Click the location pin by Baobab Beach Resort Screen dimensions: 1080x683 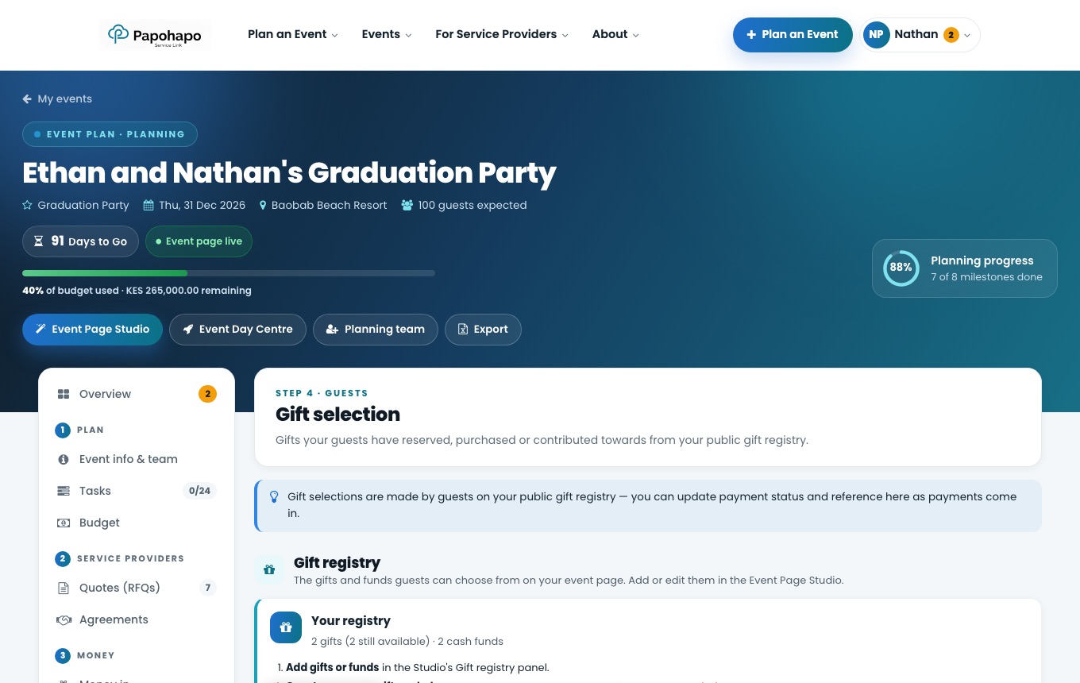(263, 205)
